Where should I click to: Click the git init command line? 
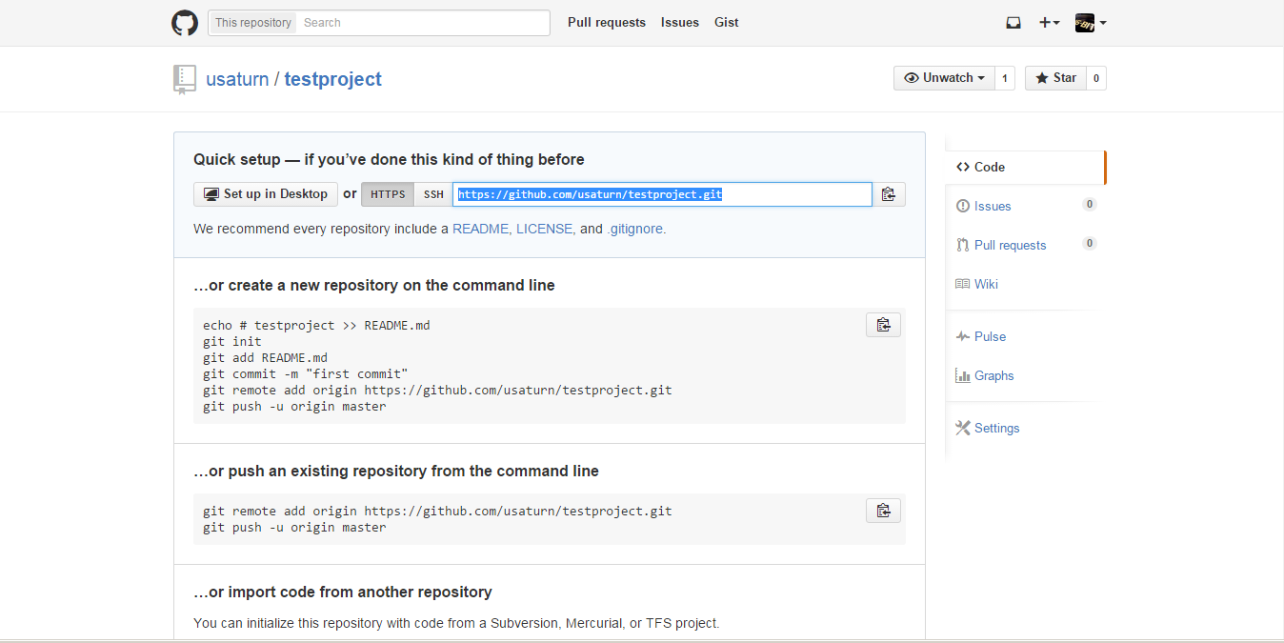pyautogui.click(x=232, y=341)
